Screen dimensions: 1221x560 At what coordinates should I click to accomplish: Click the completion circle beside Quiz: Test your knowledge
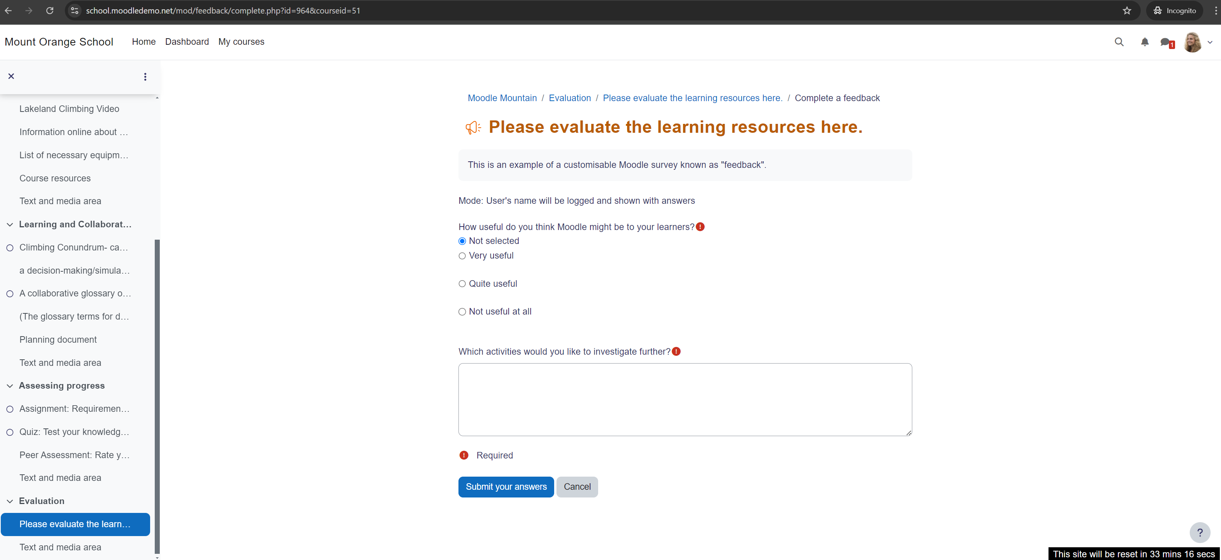10,432
